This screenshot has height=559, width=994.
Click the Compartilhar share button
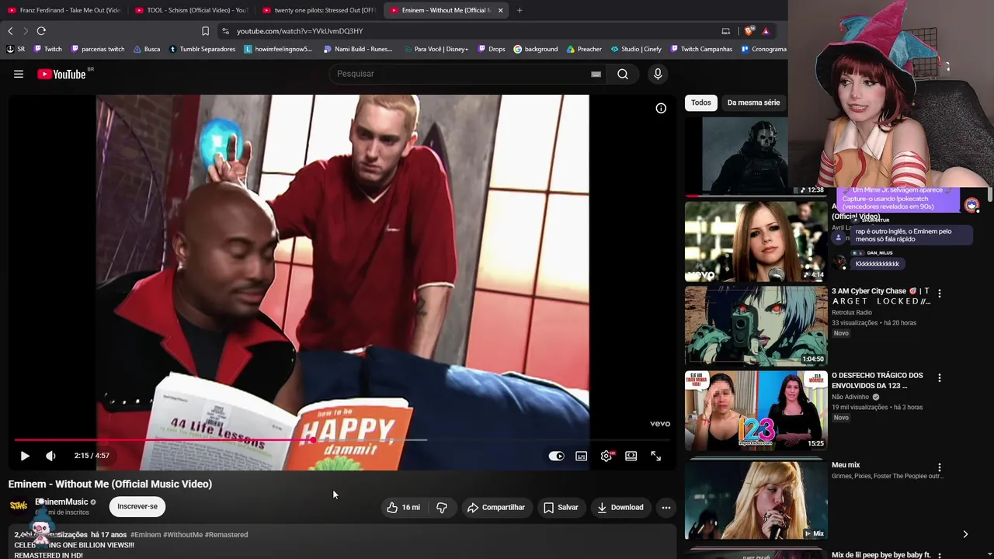coord(496,508)
